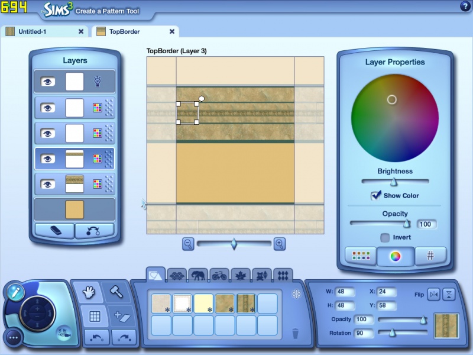This screenshot has width=473, height=355.
Task: Flip the sticker vertically
Action: (x=449, y=294)
